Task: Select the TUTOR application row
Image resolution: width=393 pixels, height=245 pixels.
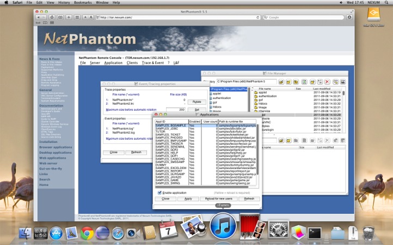Action: click(x=205, y=131)
